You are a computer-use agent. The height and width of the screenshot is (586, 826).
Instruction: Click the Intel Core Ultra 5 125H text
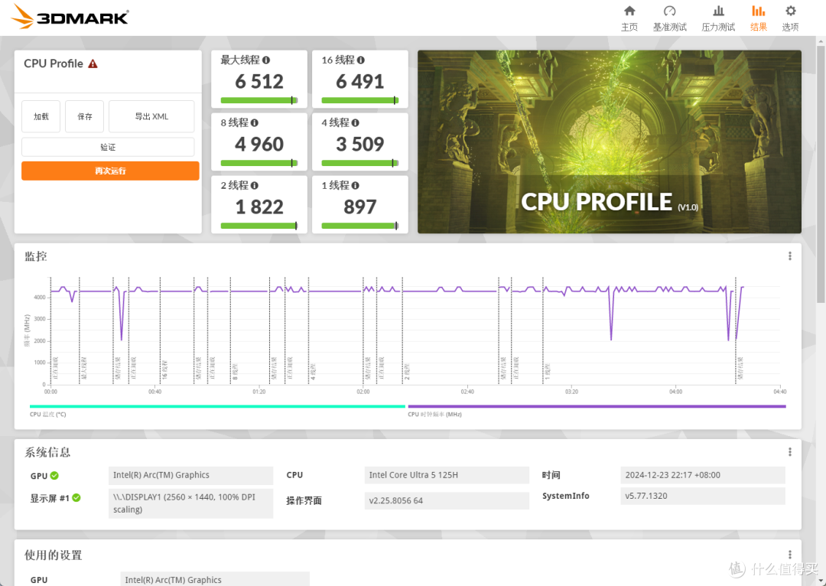[x=414, y=475]
